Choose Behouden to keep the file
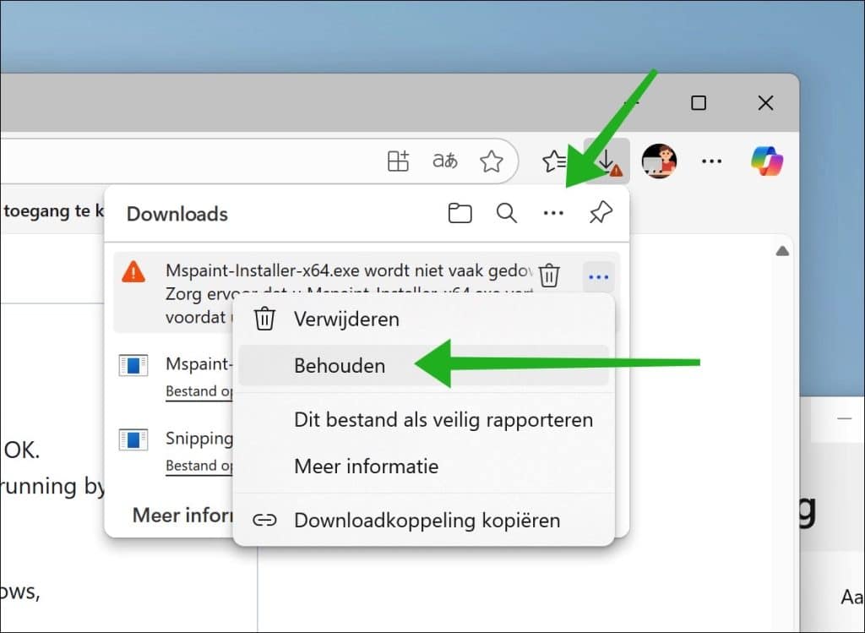Screen dimensions: 865x633 (424, 365)
